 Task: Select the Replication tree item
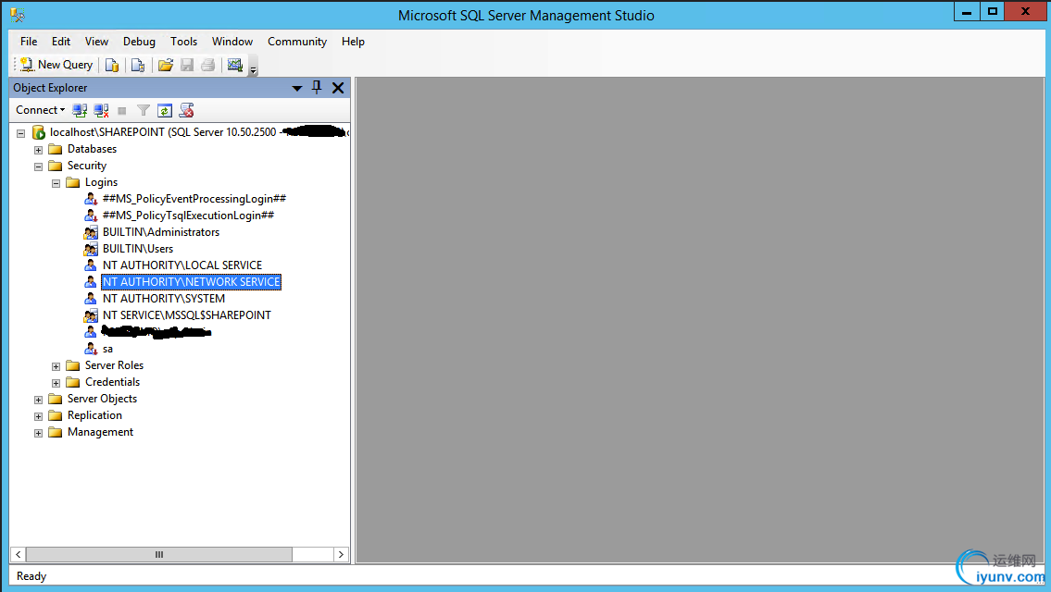coord(94,415)
